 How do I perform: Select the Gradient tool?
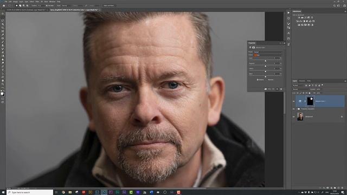(x=3, y=56)
